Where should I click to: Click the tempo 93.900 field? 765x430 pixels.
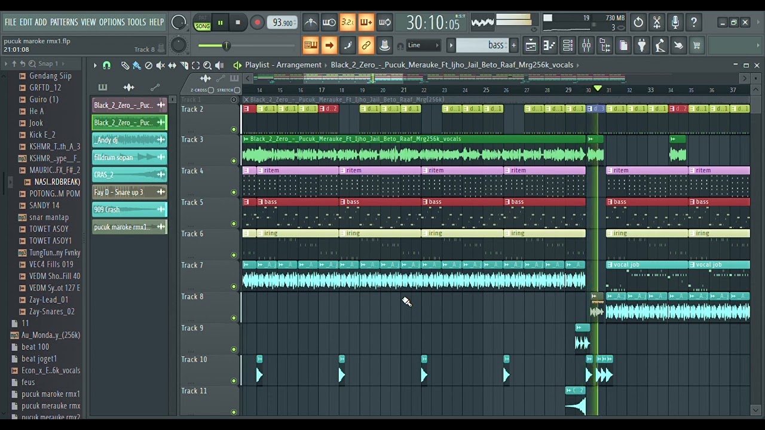282,23
